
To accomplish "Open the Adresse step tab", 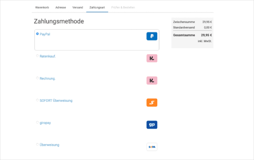I will (61, 8).
